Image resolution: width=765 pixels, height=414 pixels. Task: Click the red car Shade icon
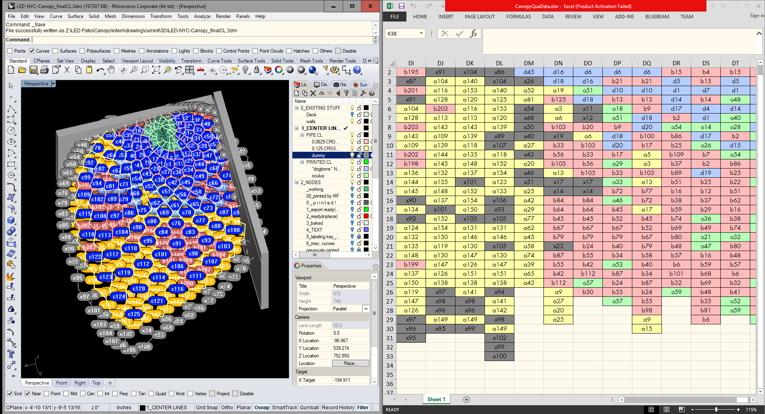pyautogui.click(x=201, y=70)
